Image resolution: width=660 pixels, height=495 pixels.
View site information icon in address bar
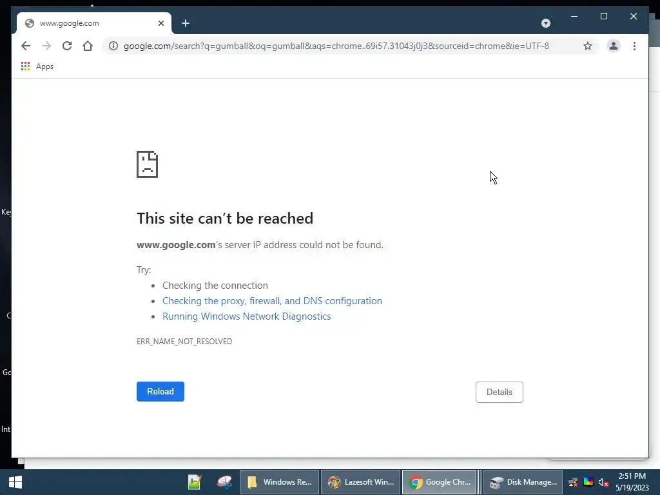pos(113,46)
